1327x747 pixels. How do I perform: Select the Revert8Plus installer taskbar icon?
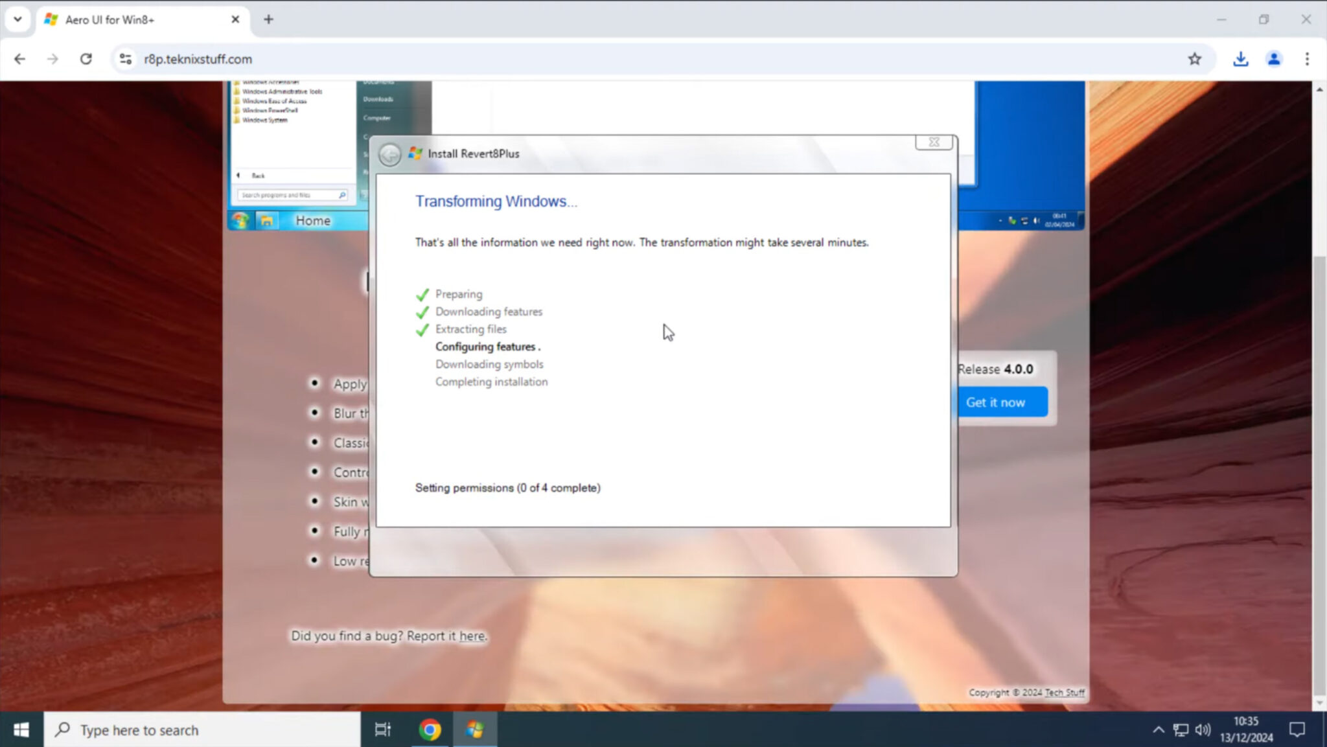click(475, 730)
